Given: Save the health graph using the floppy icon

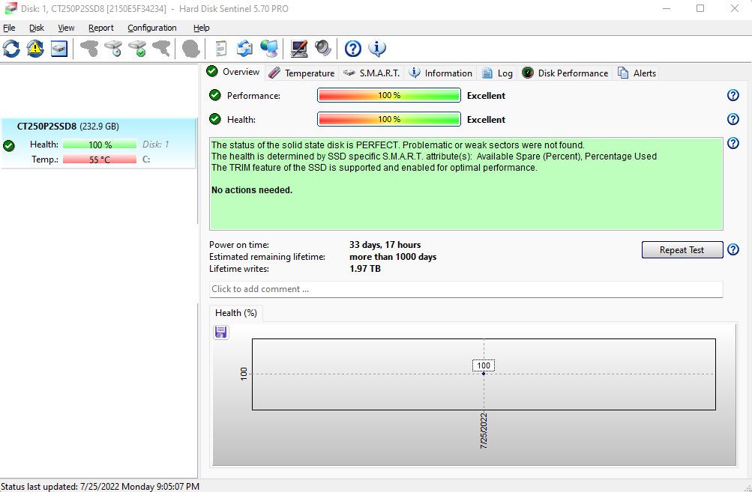Looking at the screenshot, I should [221, 332].
